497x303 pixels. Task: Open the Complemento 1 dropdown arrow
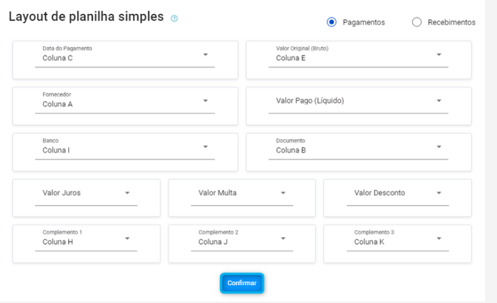click(127, 238)
